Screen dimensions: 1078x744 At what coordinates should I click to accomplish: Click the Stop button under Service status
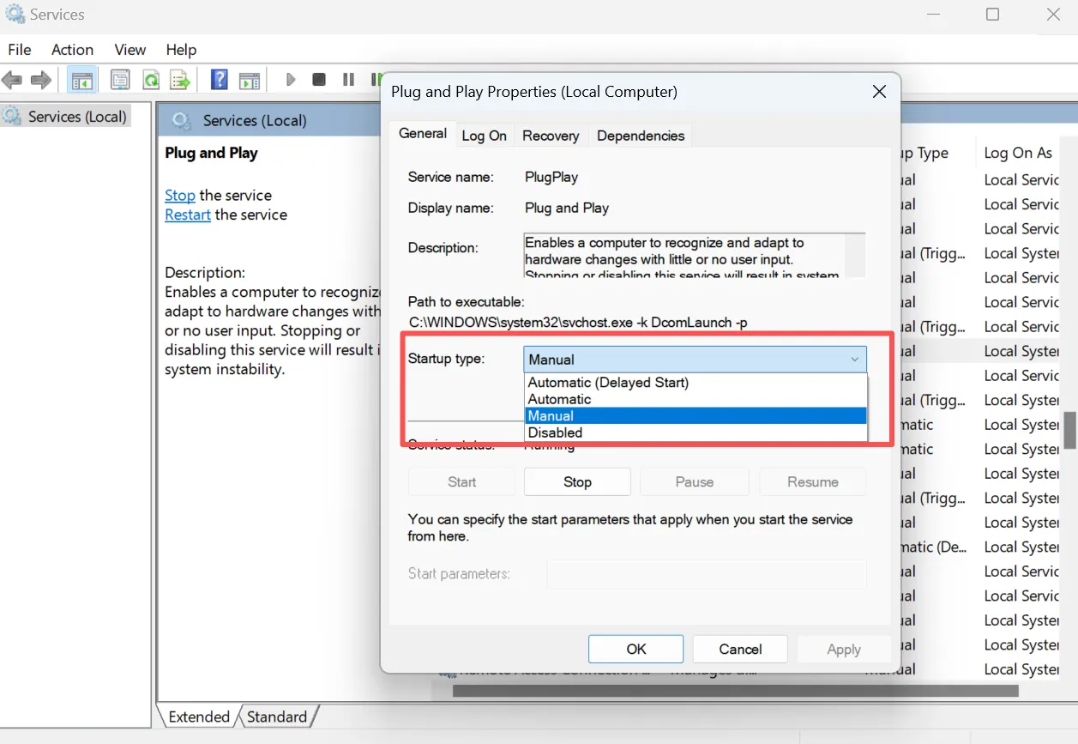pyautogui.click(x=577, y=482)
